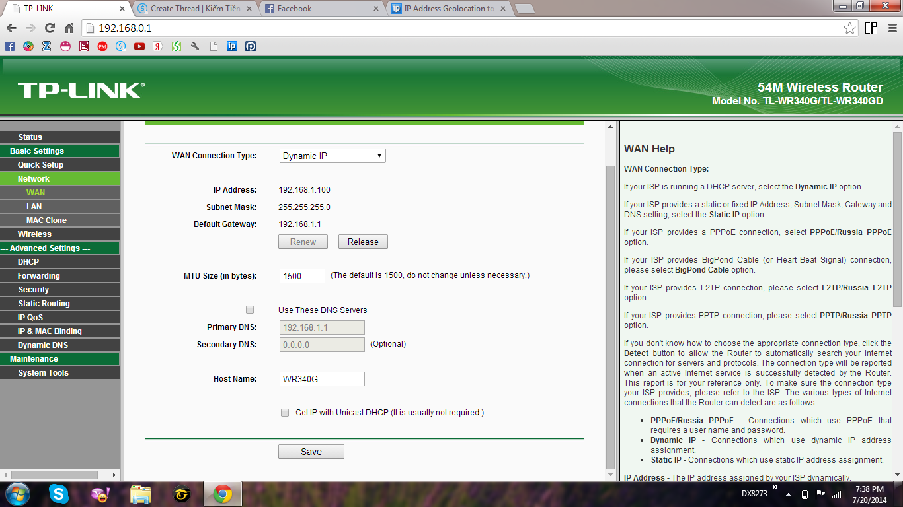Enable Use These DNS Servers checkbox
Viewport: 903px width, 507px height.
[x=250, y=310]
